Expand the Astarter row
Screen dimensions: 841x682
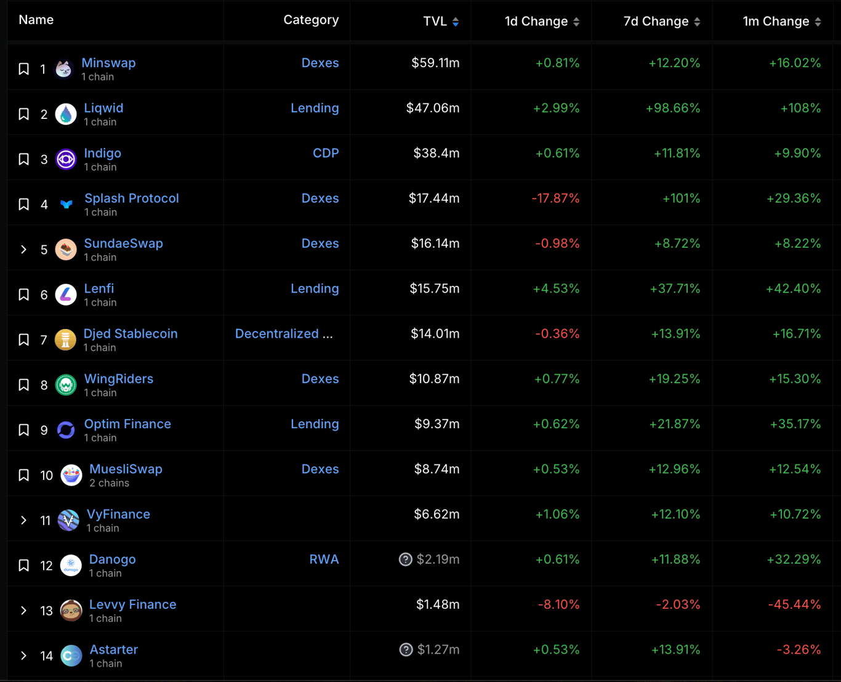[x=23, y=656]
